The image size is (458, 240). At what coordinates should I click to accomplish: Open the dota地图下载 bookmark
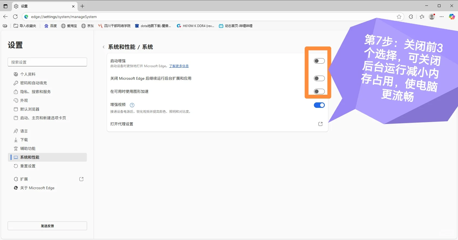pos(153,26)
